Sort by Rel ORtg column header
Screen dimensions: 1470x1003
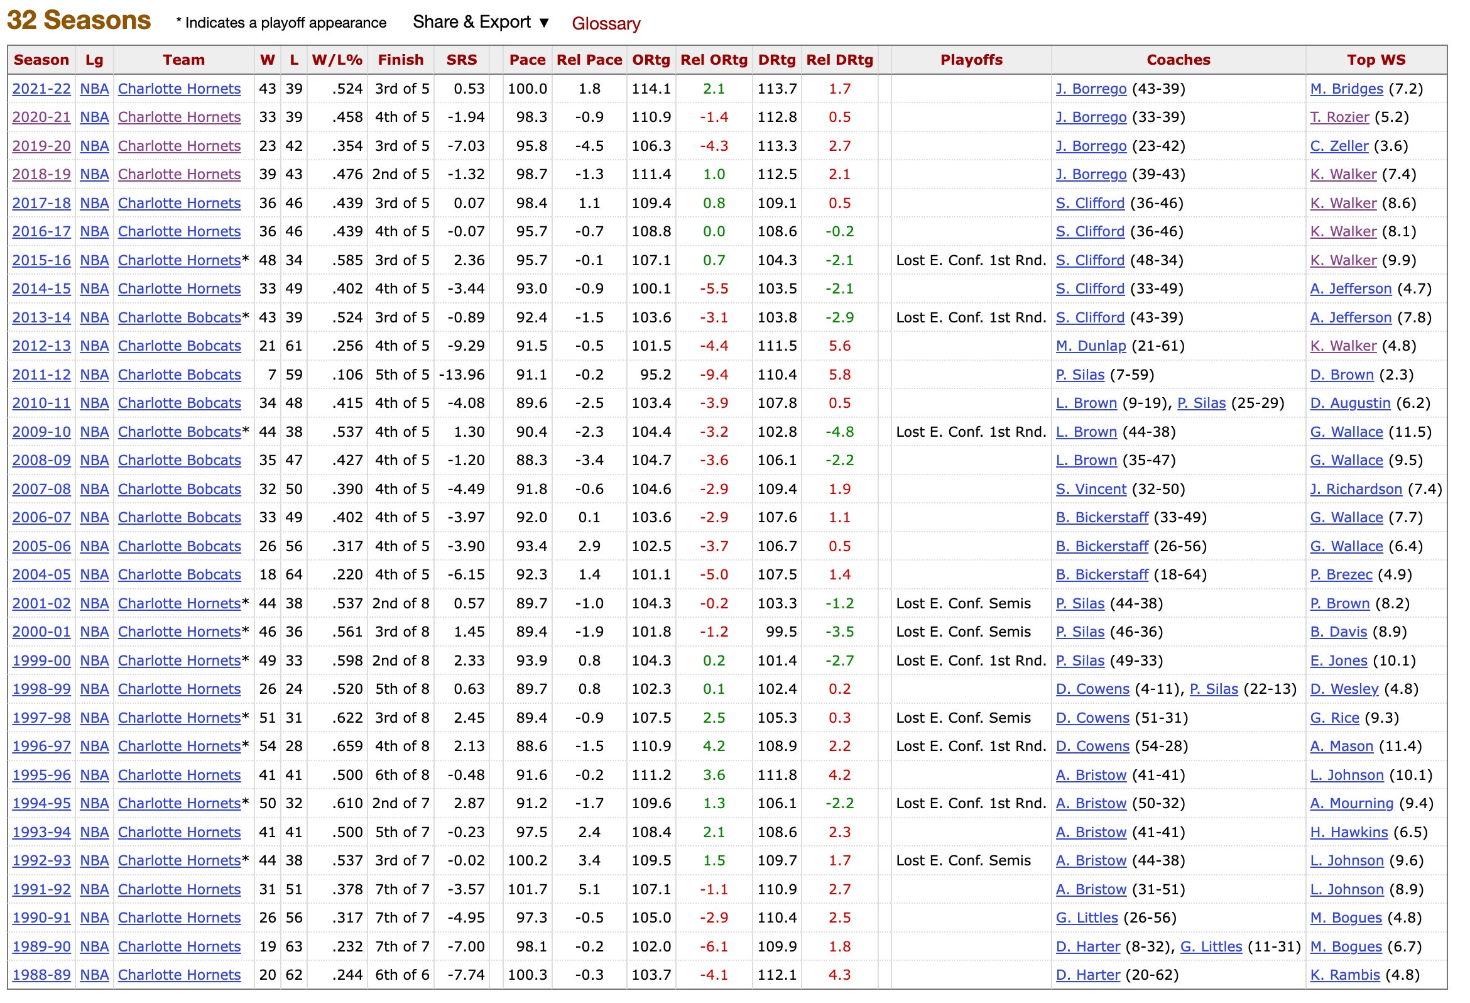714,60
